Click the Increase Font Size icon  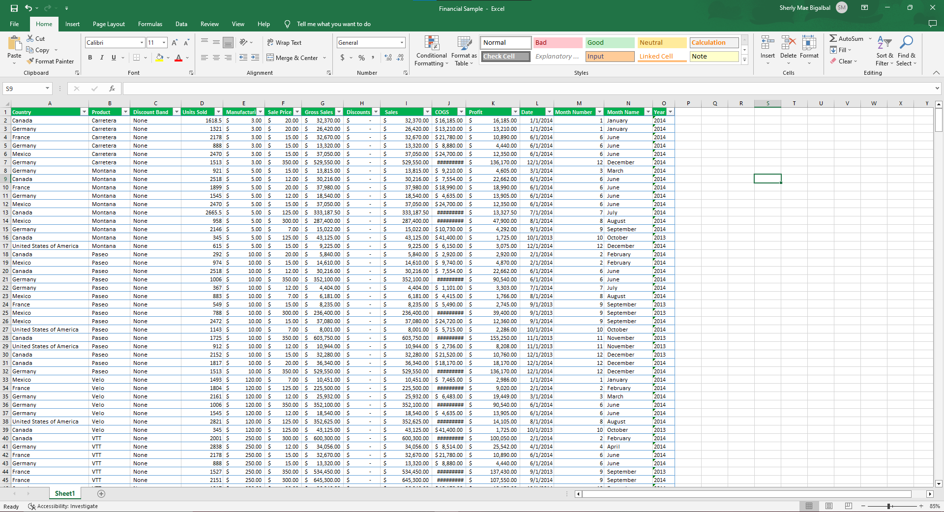175,43
